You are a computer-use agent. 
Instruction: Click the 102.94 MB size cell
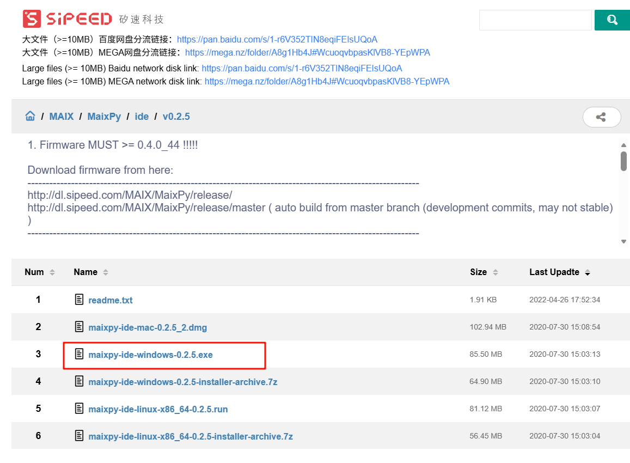[x=488, y=327]
